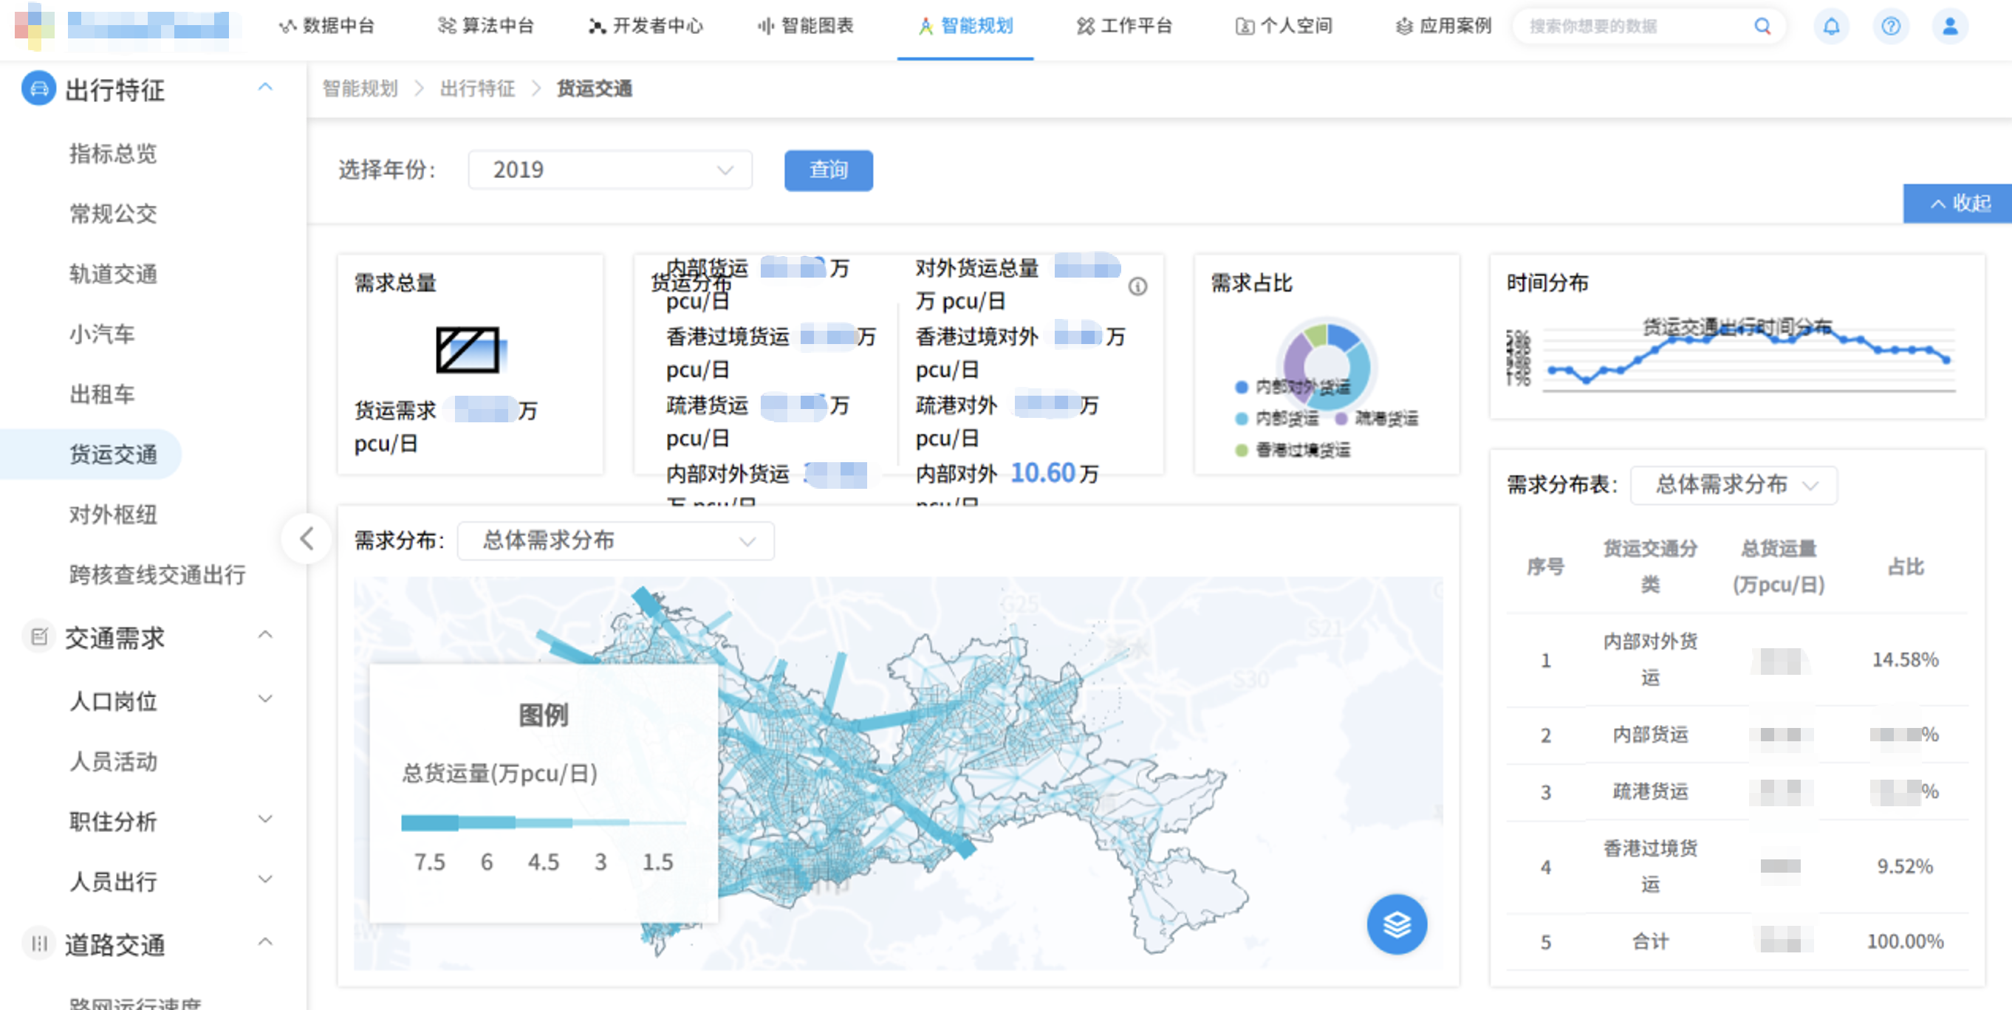Open the 选择年份 2019 dropdown
The image size is (2012, 1010).
click(610, 170)
